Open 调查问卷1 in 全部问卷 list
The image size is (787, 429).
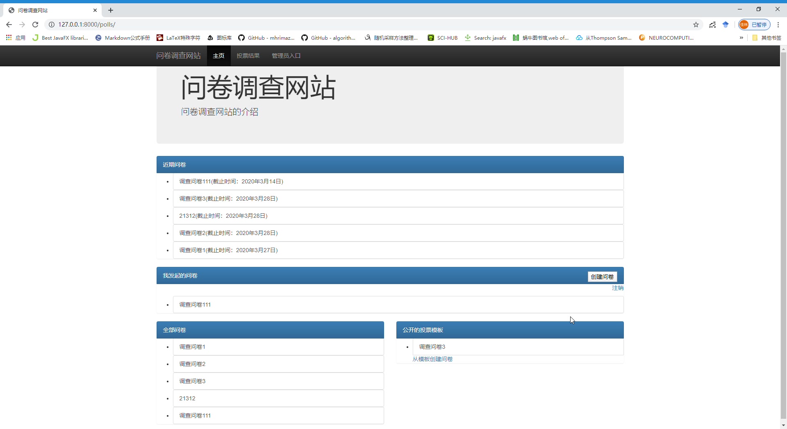(278, 347)
